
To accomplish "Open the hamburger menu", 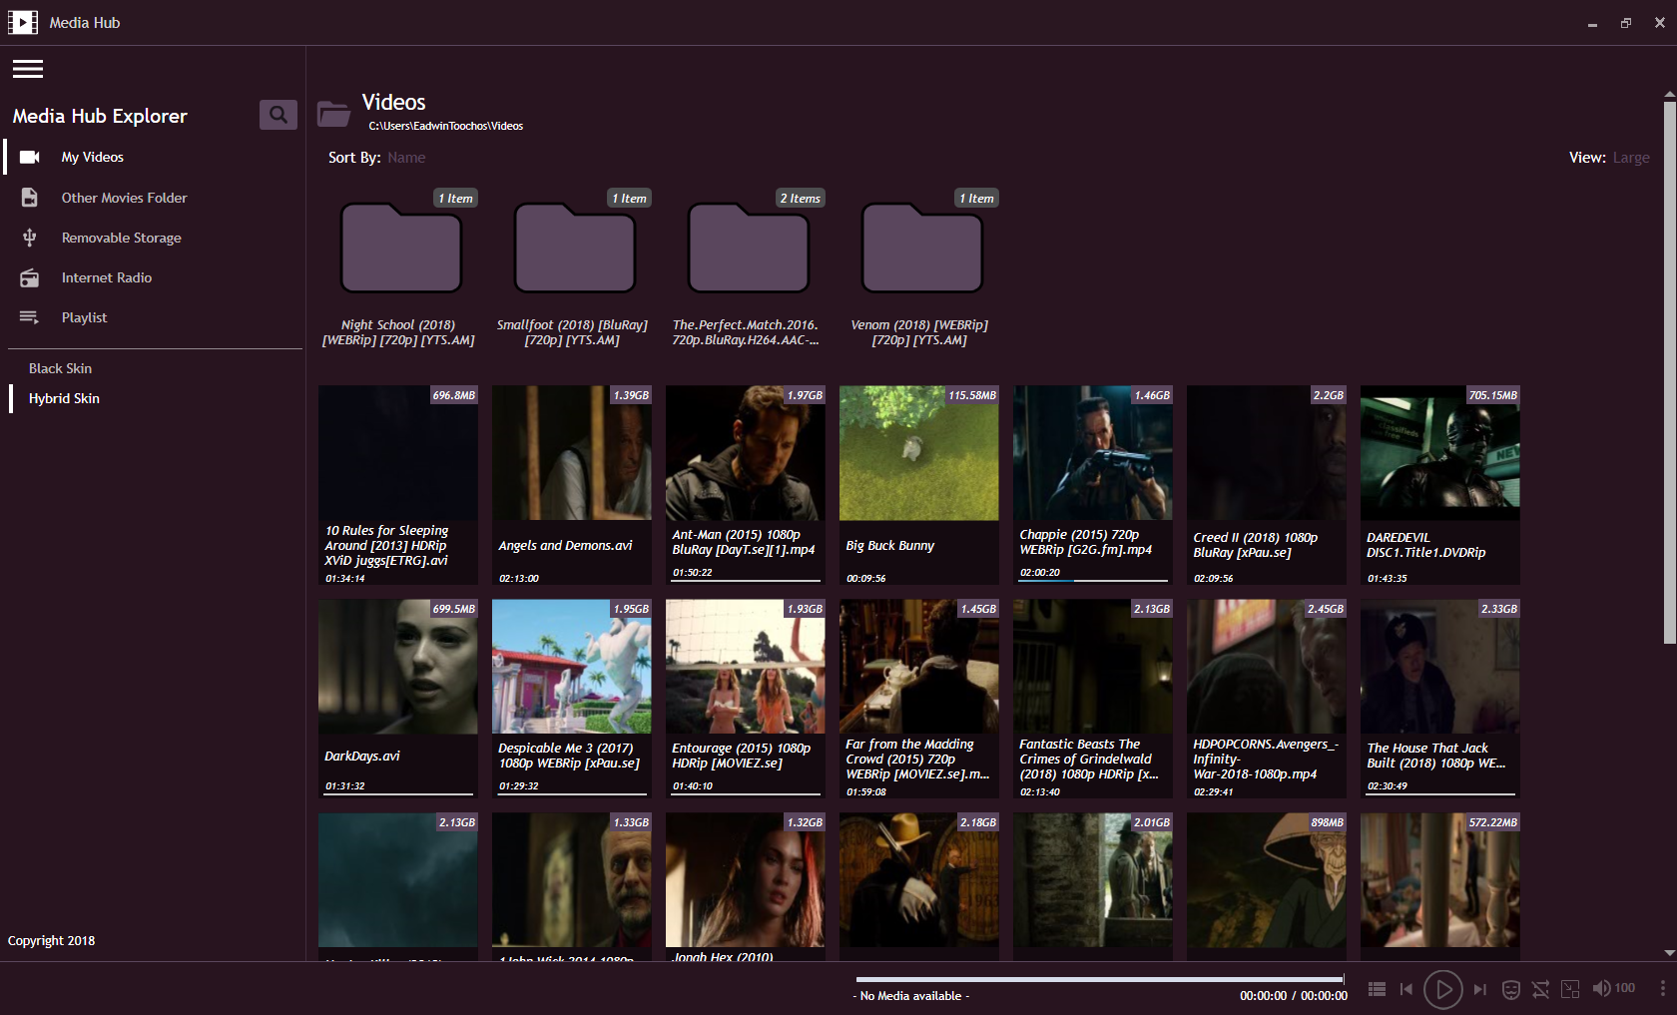I will (28, 69).
